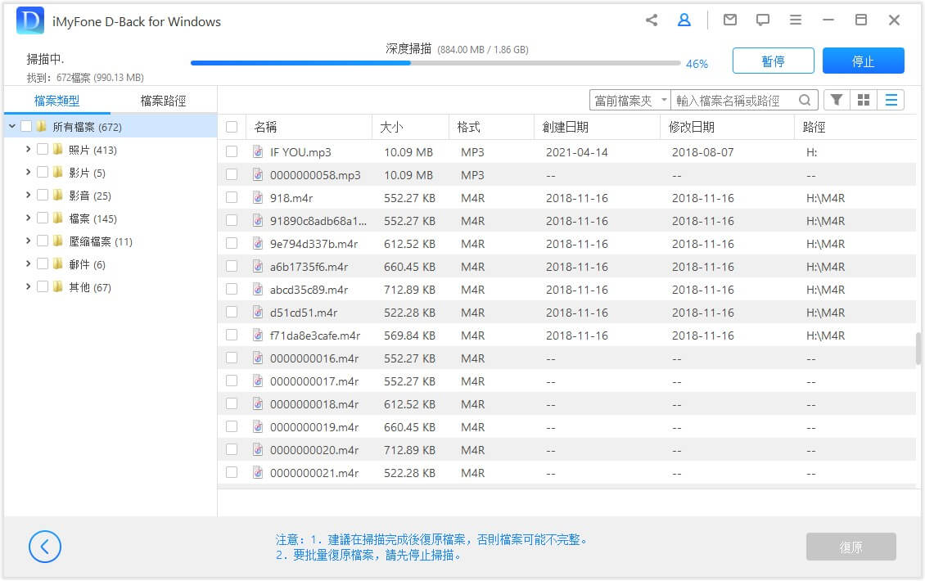Click the deep scan progress bar
This screenshot has width=925, height=581.
pos(435,63)
